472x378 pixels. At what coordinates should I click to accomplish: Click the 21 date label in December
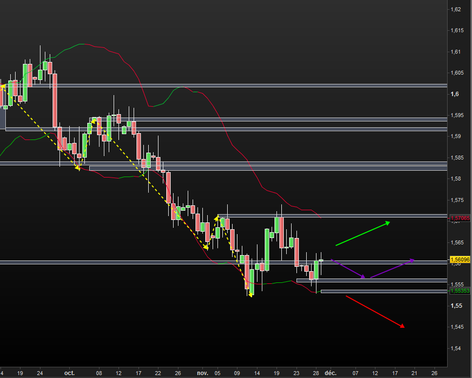click(414, 373)
